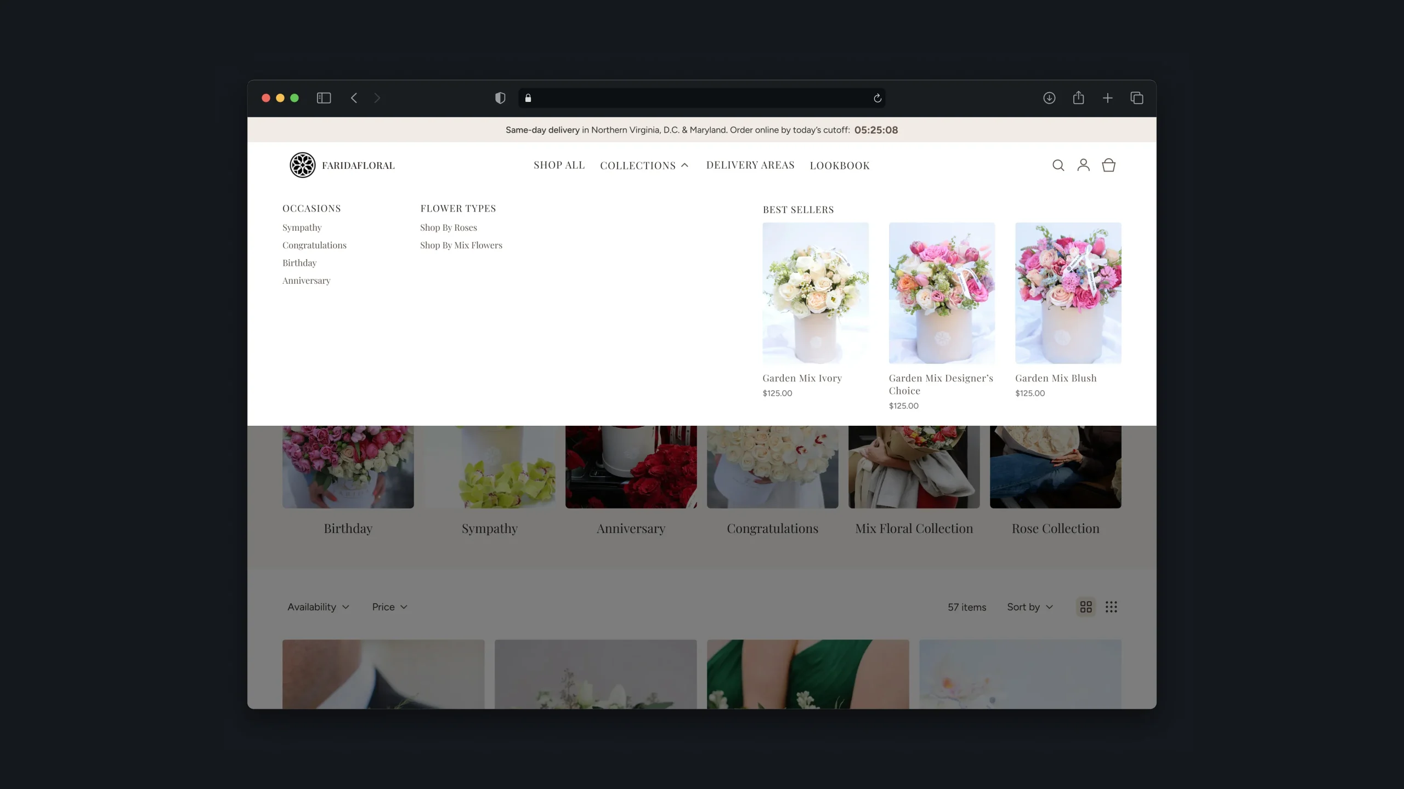The height and width of the screenshot is (789, 1404).
Task: Open Sympathy collection card label
Action: [489, 528]
